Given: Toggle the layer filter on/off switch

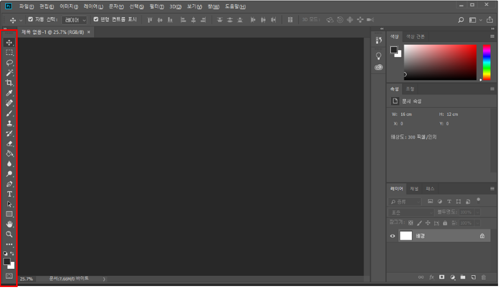Looking at the screenshot, I should (x=478, y=200).
